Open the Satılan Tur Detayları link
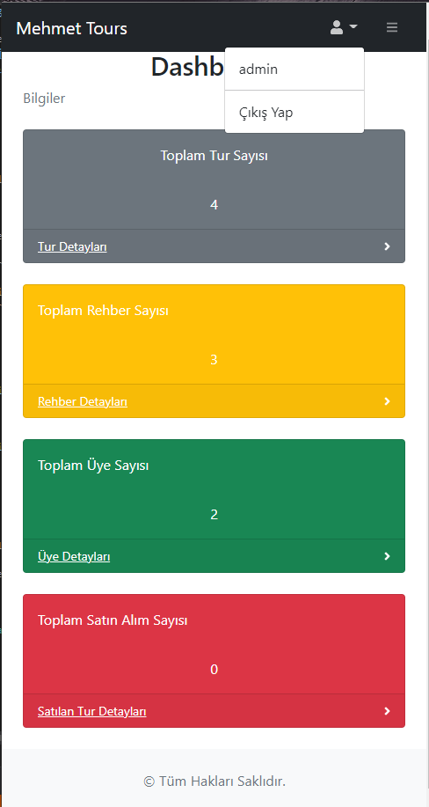This screenshot has width=429, height=807. click(92, 711)
